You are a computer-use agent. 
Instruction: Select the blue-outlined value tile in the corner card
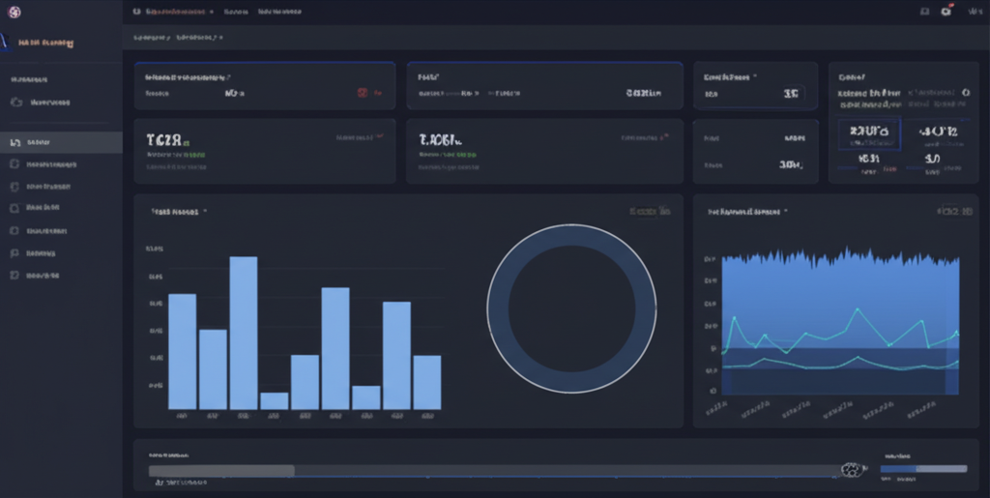tap(869, 134)
